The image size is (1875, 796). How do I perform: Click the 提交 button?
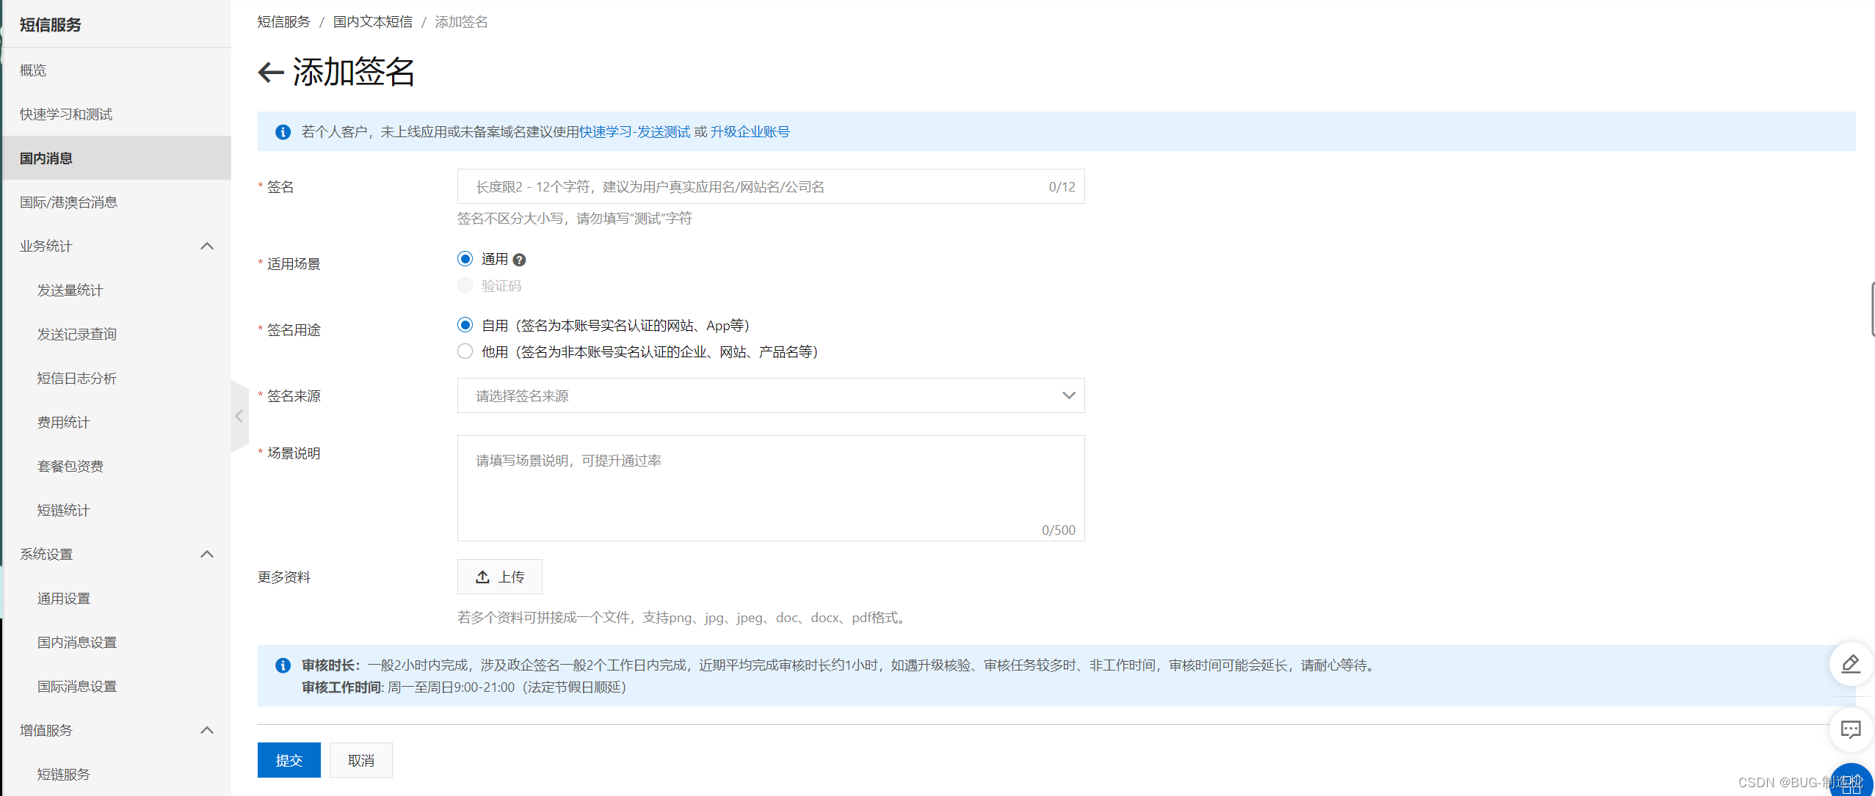289,760
